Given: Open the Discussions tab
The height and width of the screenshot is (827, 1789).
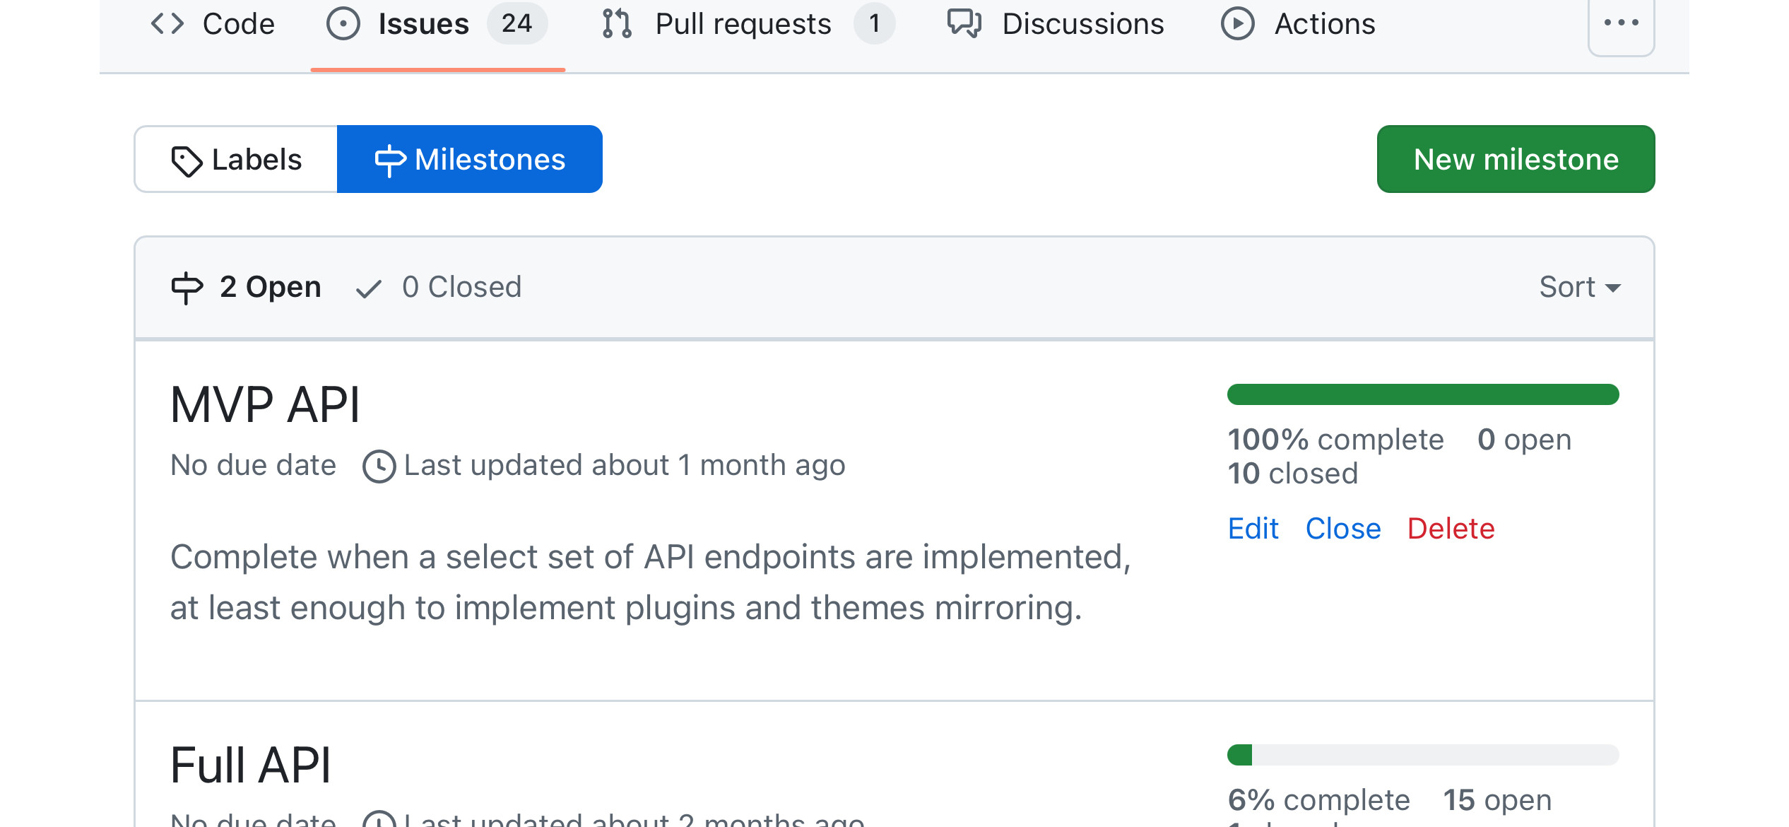Looking at the screenshot, I should 1055,24.
